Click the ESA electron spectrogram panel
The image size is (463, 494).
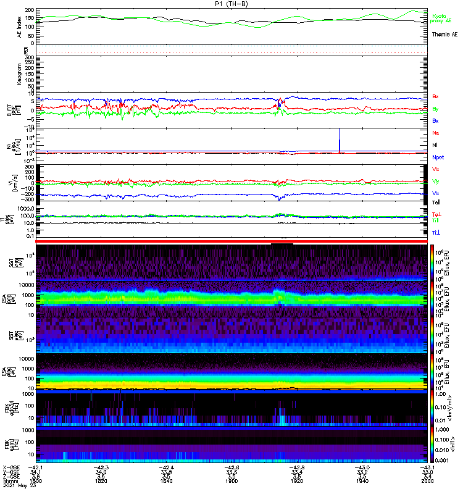tap(231, 372)
